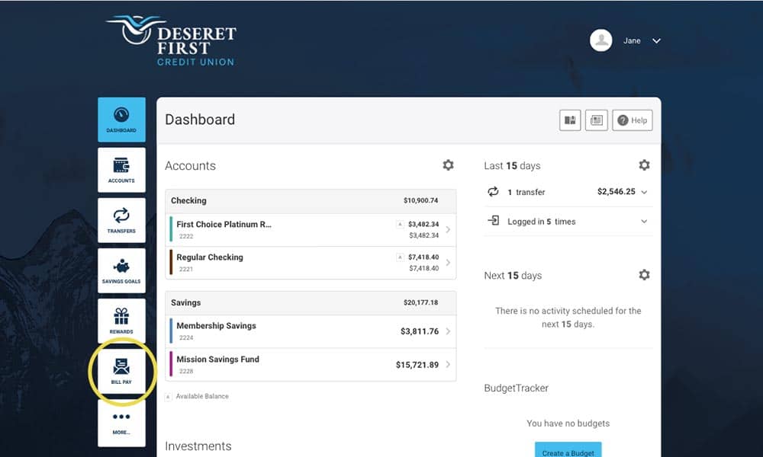Click the Investments section heading

(198, 446)
